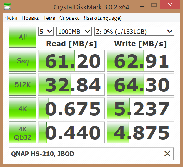The image size is (183, 167).
Task: Open the Z: drive selection dropdown
Action: pos(134,31)
